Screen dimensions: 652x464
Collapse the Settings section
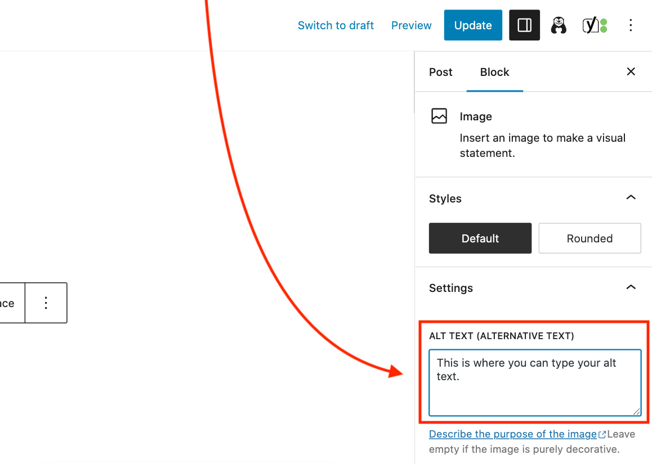click(x=631, y=287)
